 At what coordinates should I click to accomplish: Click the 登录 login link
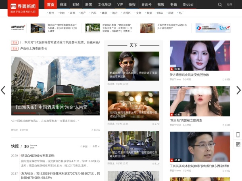point(229,5)
